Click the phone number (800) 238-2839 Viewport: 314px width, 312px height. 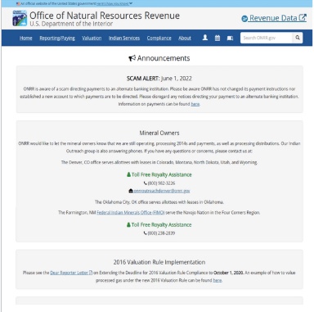click(161, 233)
